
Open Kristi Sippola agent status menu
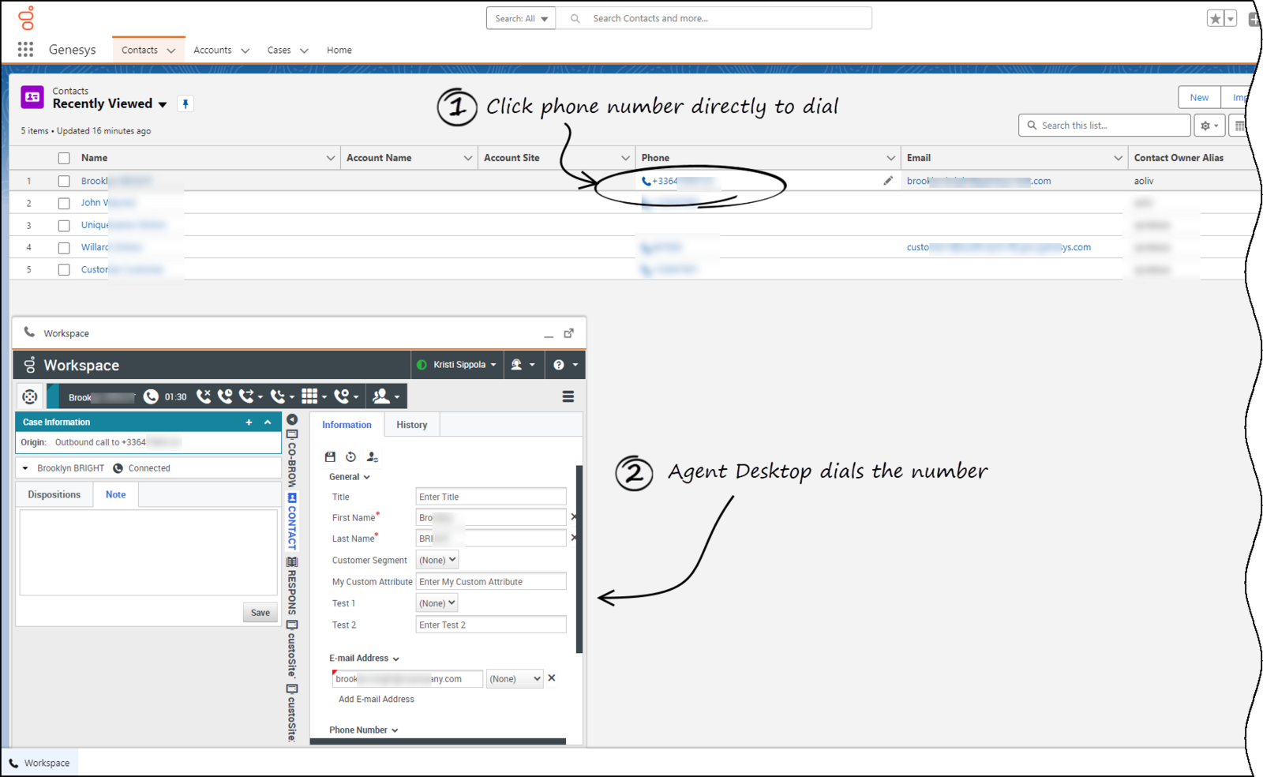(457, 365)
